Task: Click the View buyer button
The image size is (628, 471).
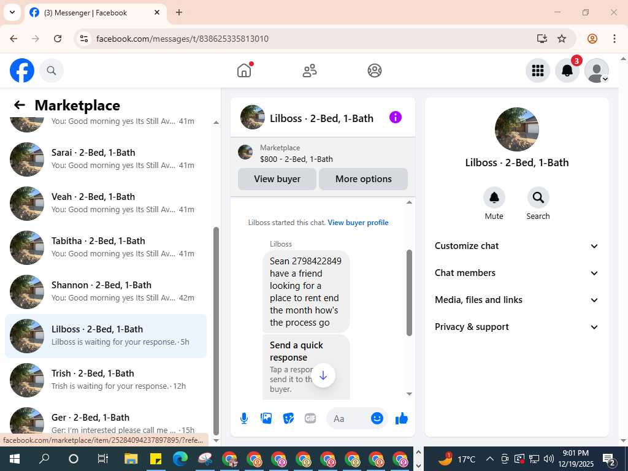Action: (x=277, y=179)
